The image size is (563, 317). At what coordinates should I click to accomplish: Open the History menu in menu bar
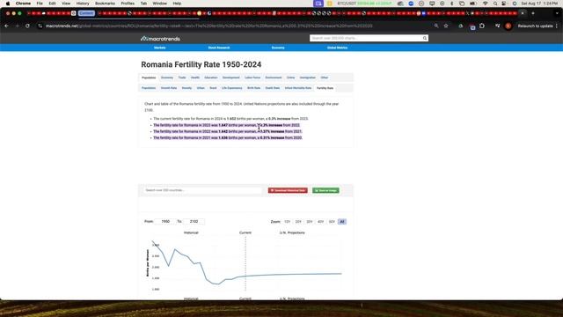click(83, 4)
